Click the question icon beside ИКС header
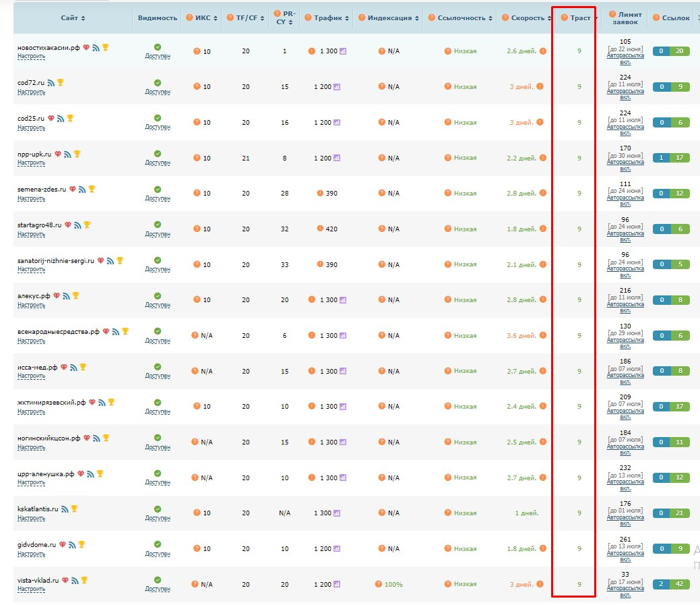Viewport: 700px width, 605px height. (189, 18)
